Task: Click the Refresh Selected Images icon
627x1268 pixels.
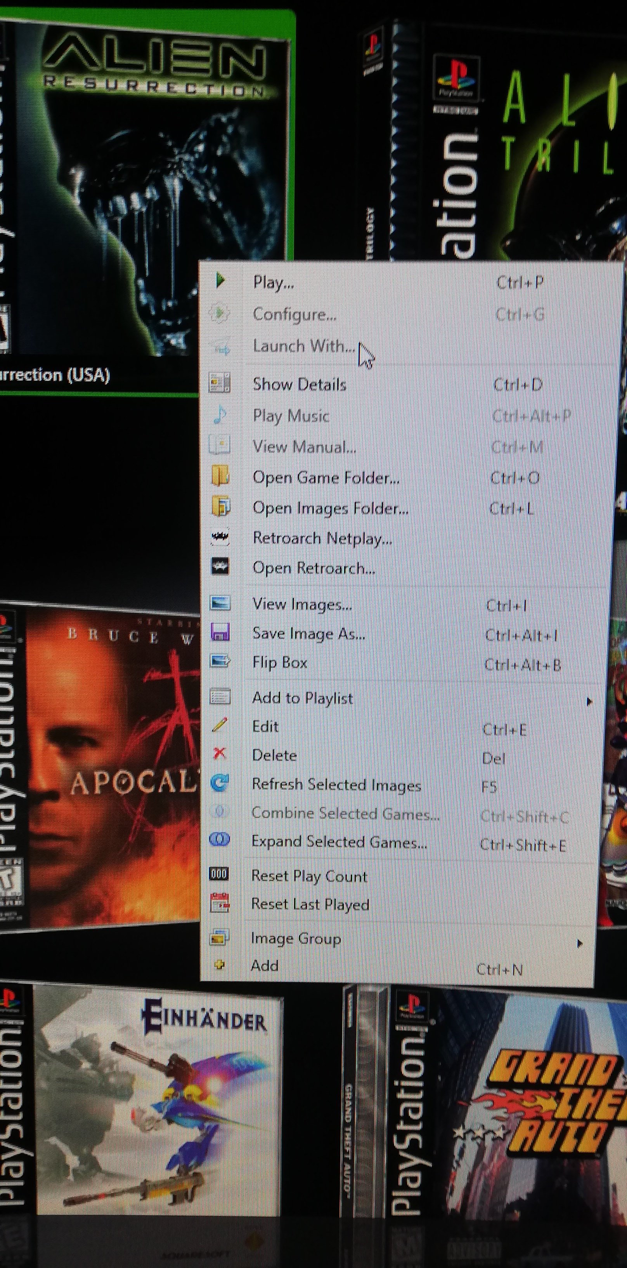Action: point(219,783)
